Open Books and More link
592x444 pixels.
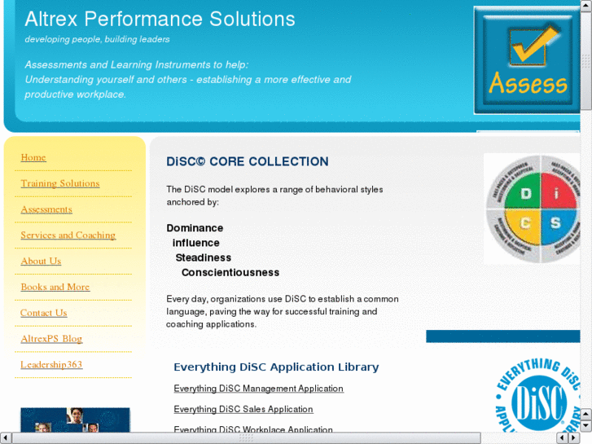[x=55, y=287]
